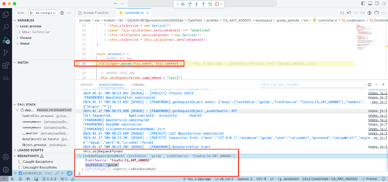Open Run view more actions ellipsis

tap(69, 13)
